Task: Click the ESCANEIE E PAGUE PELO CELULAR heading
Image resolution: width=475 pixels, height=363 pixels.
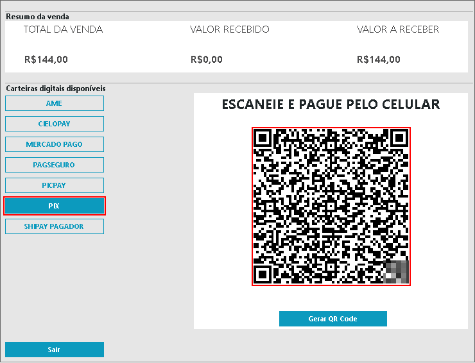Action: tap(331, 105)
